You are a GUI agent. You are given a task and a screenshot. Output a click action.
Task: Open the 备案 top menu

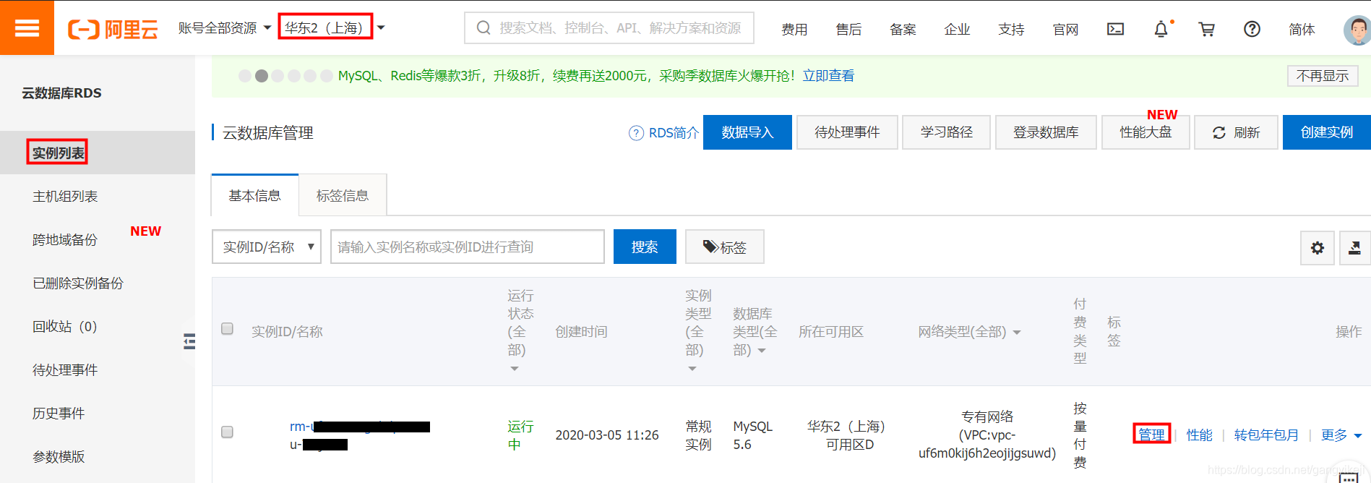(x=903, y=30)
